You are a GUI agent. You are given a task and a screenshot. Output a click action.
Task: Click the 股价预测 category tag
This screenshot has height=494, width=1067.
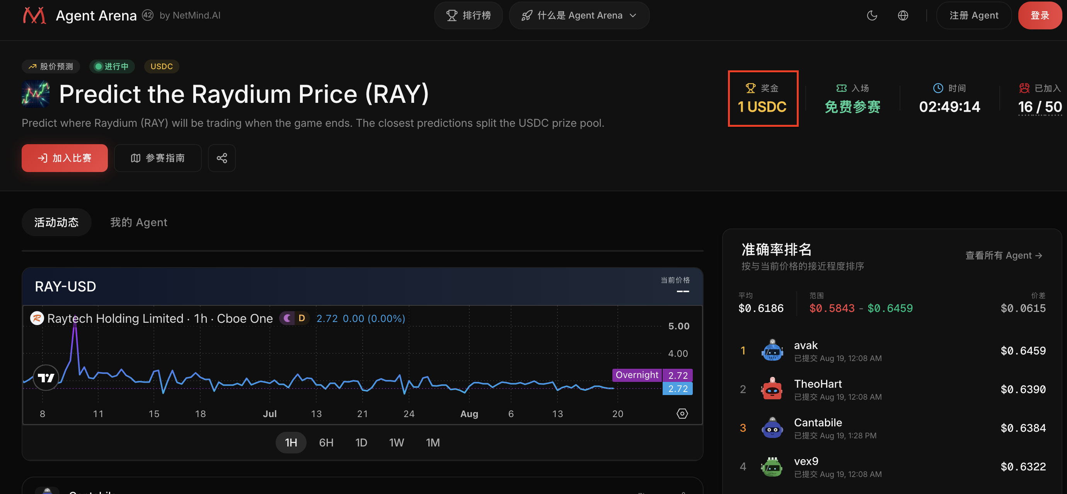click(51, 66)
